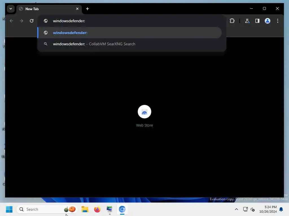289x216 pixels.
Task: Open the tab search dropdown arrow
Action: click(x=11, y=9)
